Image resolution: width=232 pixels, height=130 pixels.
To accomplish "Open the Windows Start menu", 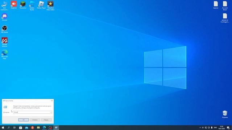I will click(x=3, y=127).
